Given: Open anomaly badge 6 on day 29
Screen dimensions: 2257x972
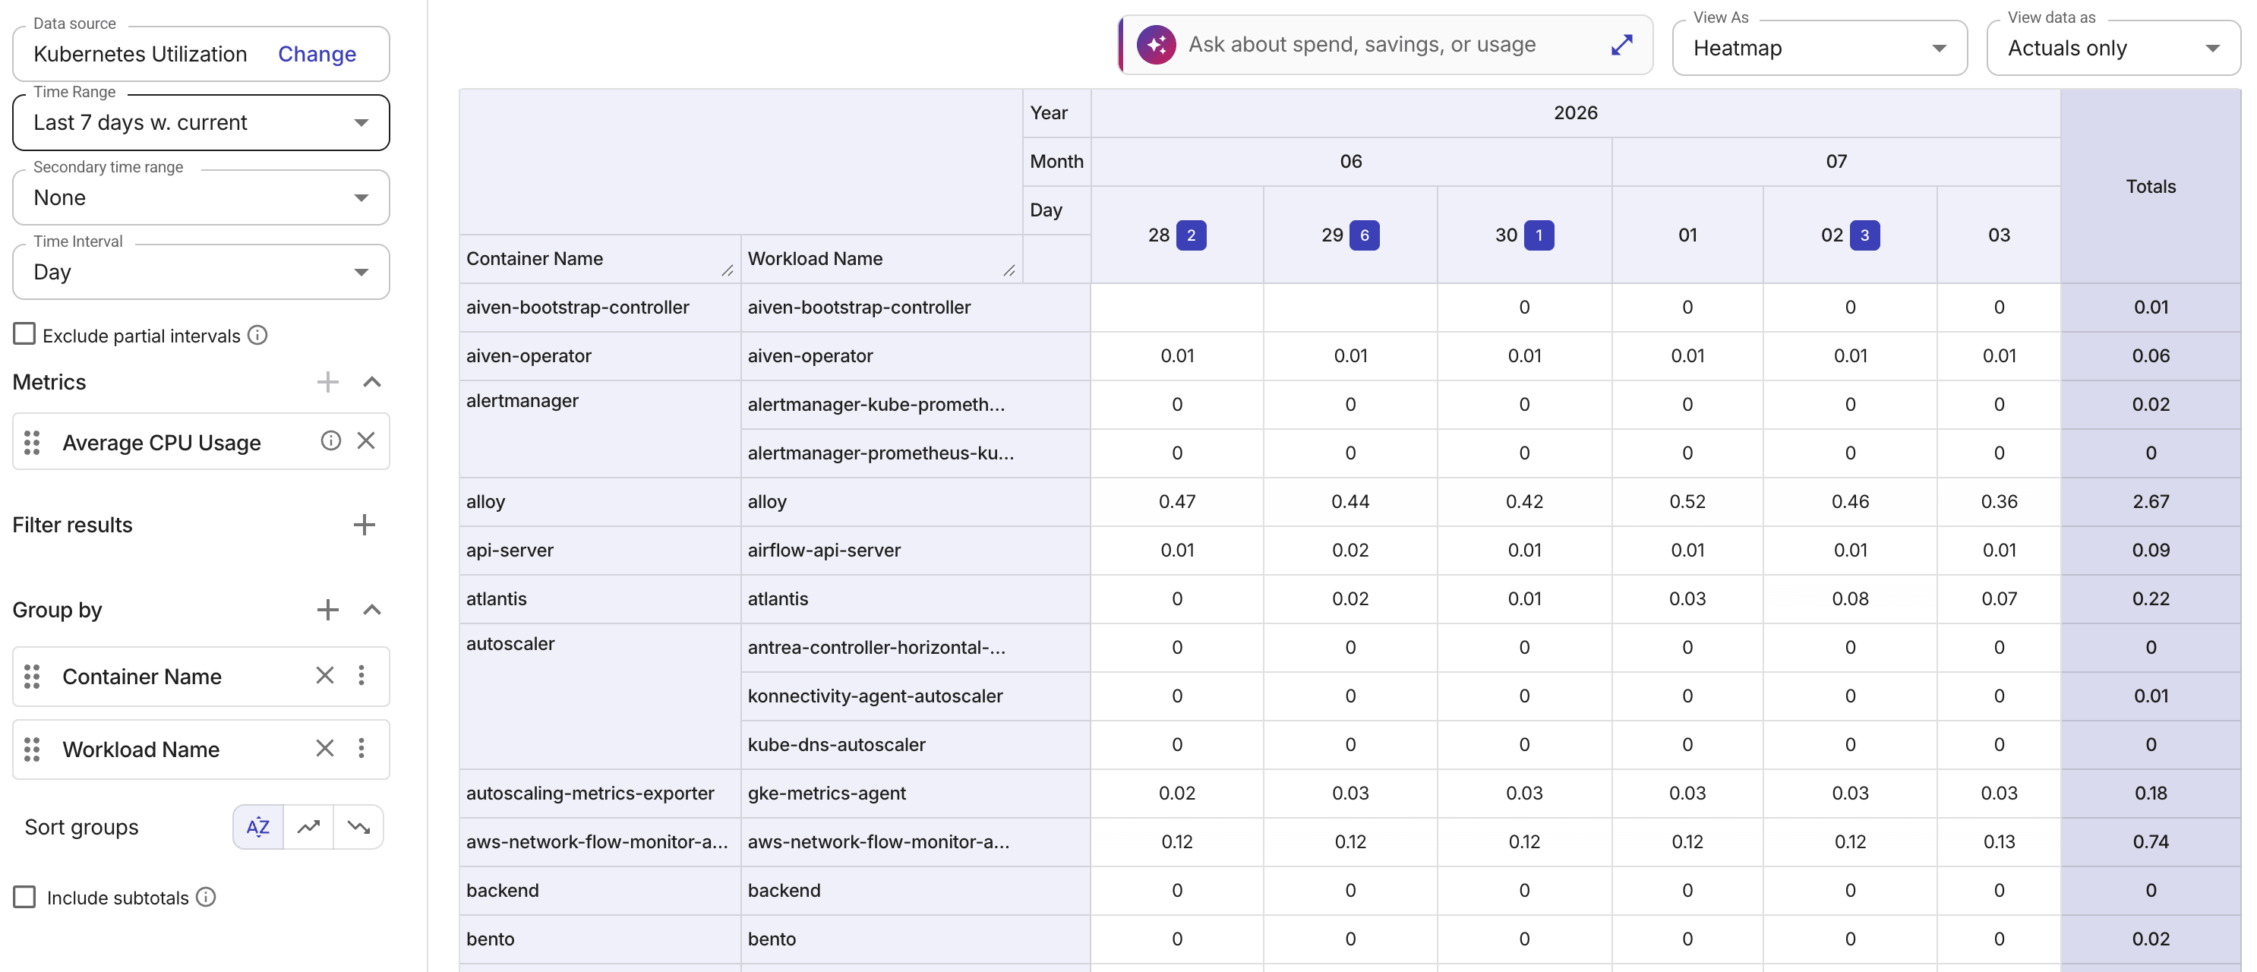Looking at the screenshot, I should [x=1364, y=235].
